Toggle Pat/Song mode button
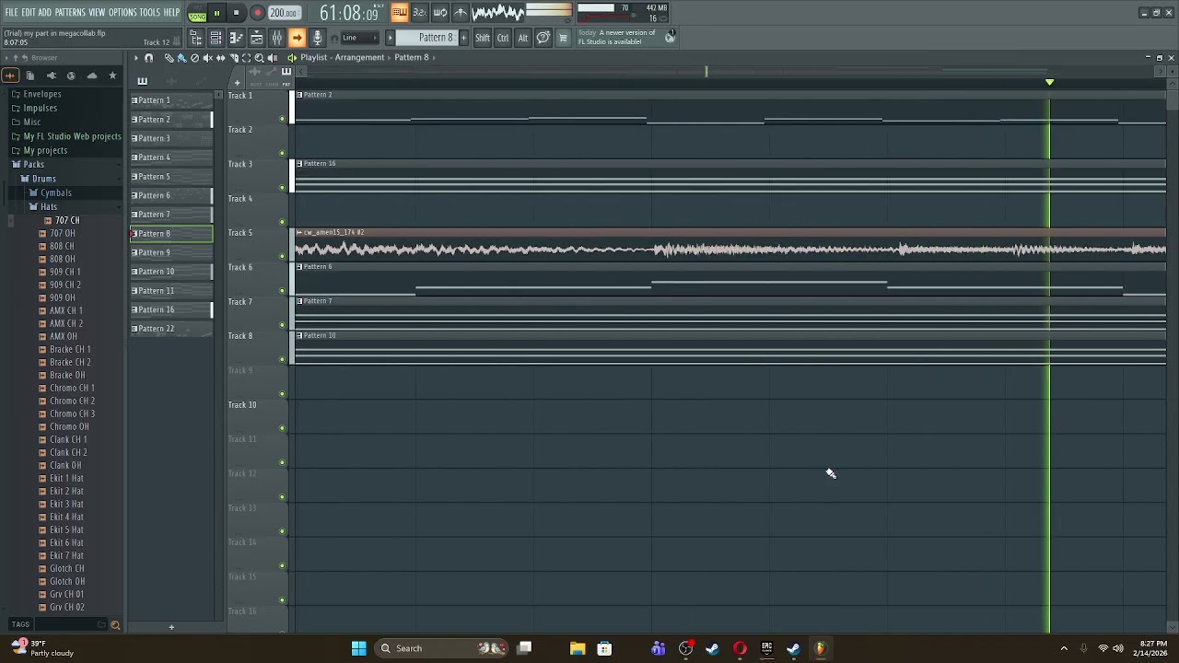 point(197,13)
